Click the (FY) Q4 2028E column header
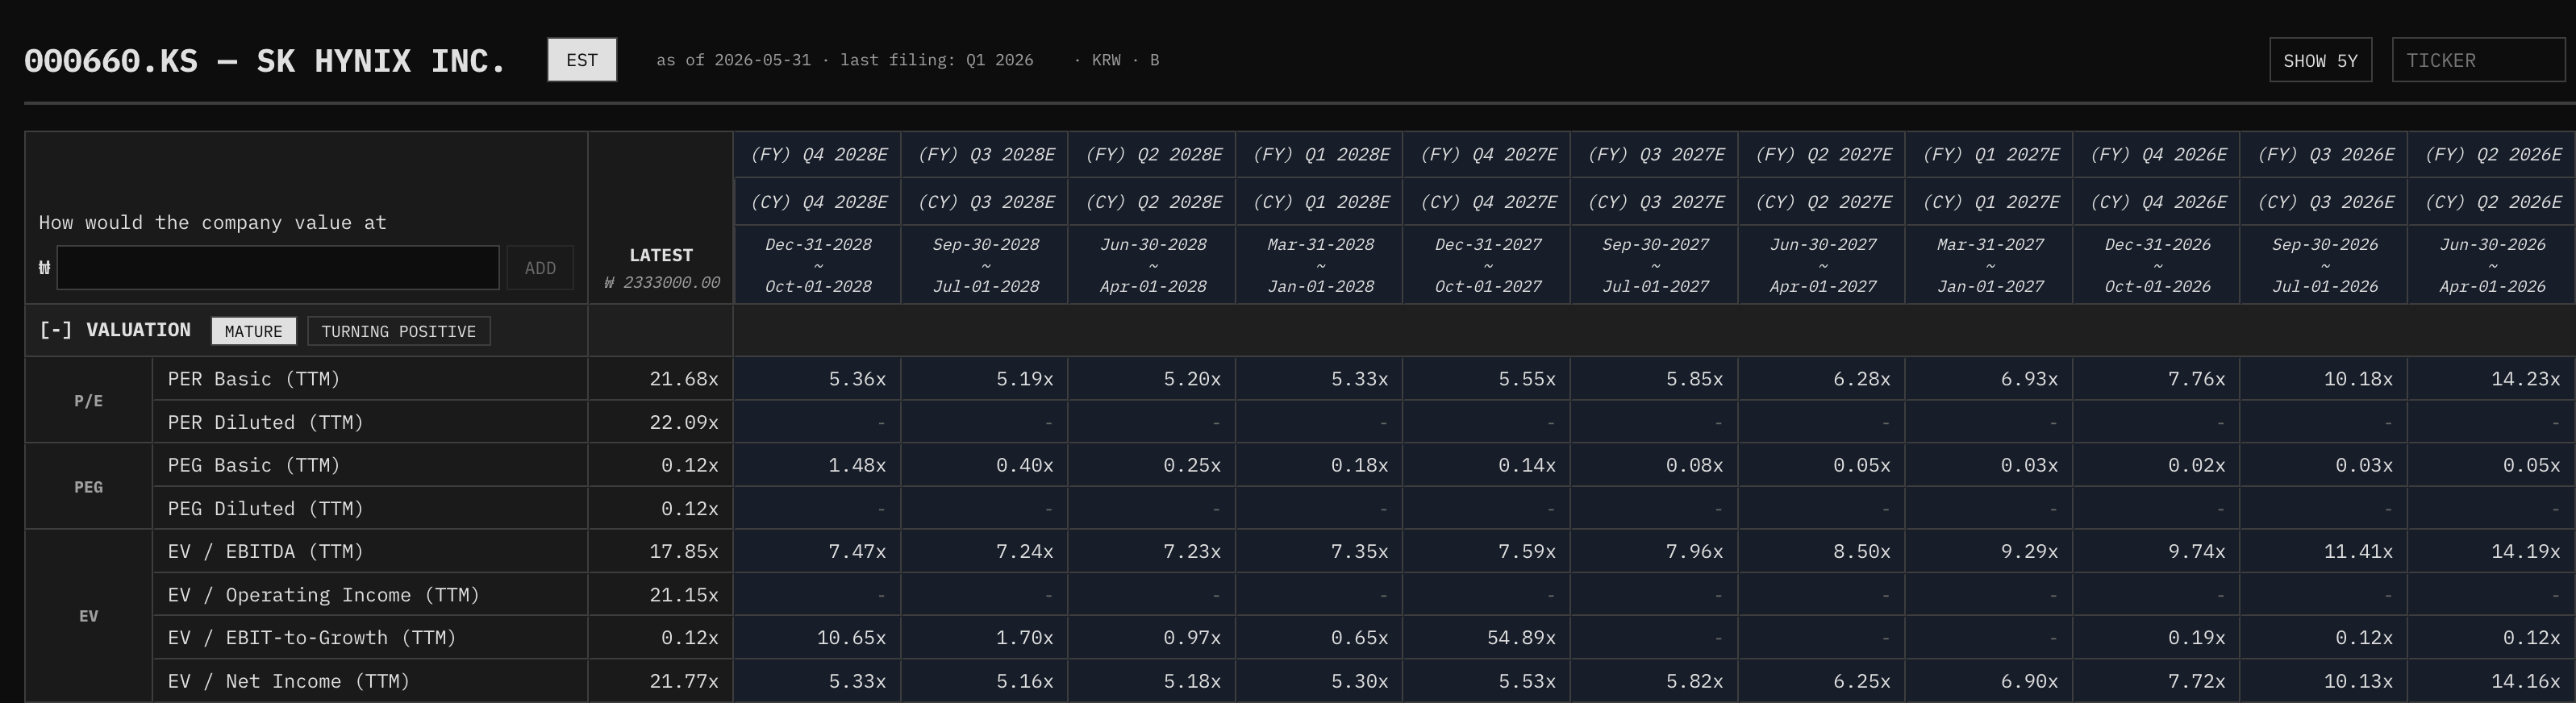2576x703 pixels. tap(818, 155)
